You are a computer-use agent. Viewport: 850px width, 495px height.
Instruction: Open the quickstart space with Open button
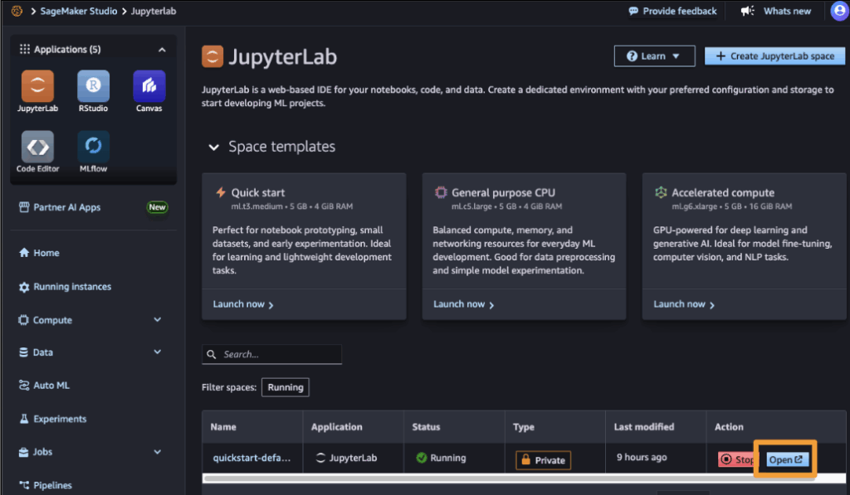[x=785, y=459]
